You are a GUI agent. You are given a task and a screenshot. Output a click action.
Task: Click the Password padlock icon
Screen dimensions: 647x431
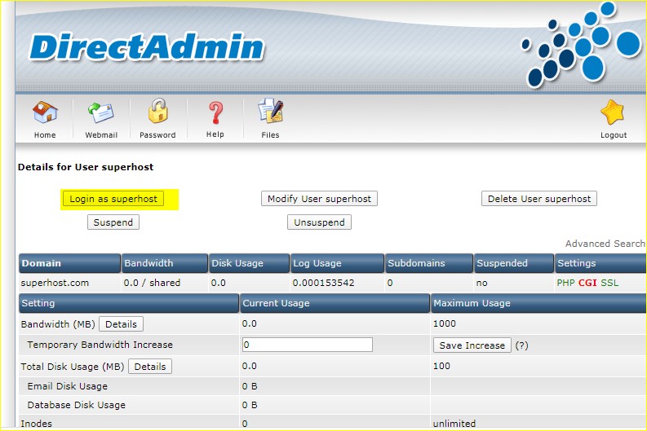point(157,113)
